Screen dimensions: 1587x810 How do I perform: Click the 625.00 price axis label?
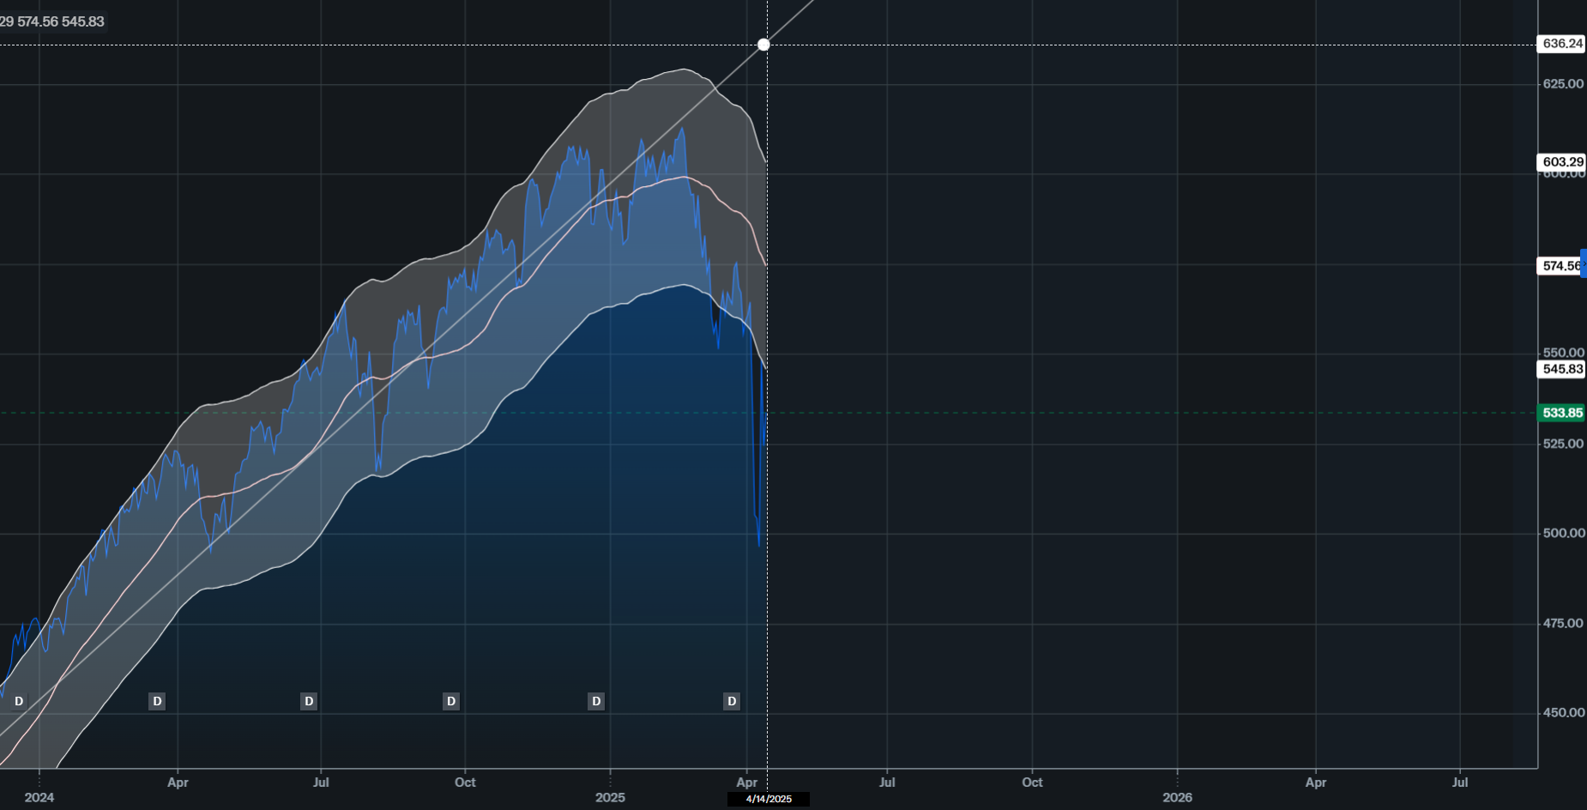click(x=1563, y=84)
